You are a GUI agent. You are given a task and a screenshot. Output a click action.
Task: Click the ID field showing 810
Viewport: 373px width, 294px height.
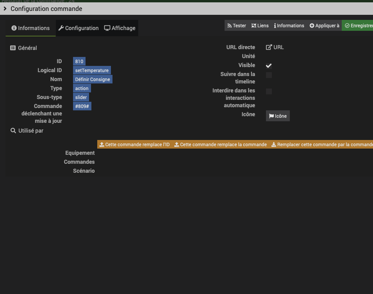(x=79, y=61)
